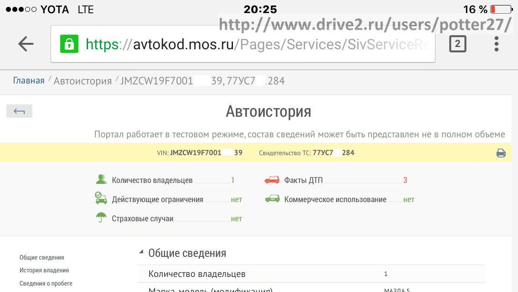This screenshot has width=518, height=292.
Task: Click the VIN and certificate breadcrumb text
Action: (x=202, y=81)
